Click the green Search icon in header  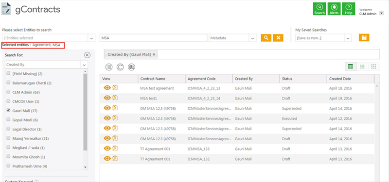[x=319, y=9]
